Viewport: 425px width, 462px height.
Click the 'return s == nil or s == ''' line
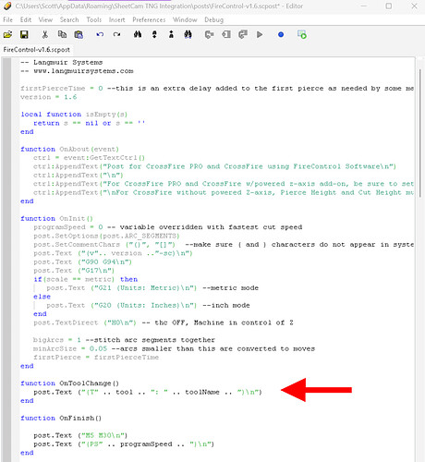tap(89, 123)
